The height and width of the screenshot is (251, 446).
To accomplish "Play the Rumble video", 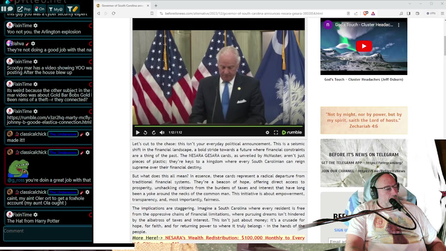I will coord(138,132).
